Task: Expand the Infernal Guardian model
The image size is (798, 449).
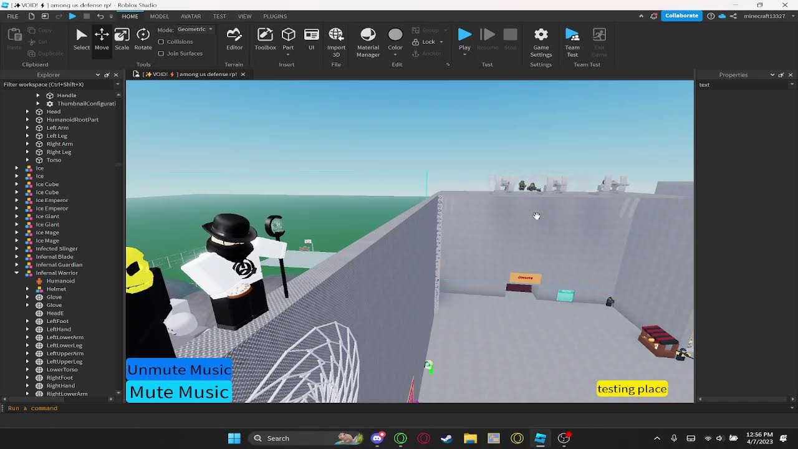Action: [17, 264]
